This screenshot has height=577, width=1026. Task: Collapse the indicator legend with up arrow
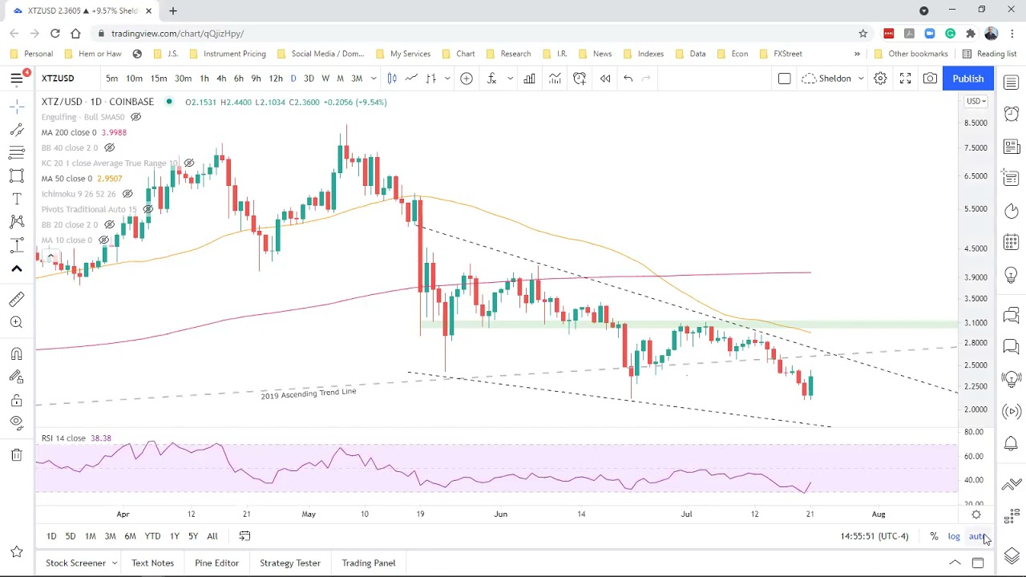50,256
